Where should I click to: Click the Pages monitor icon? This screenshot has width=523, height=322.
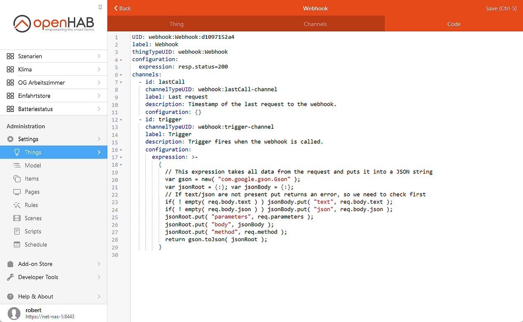pos(17,192)
